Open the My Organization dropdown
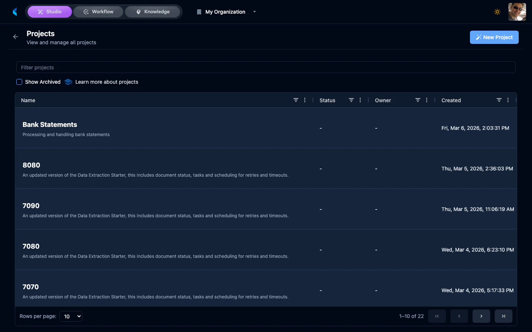The width and height of the screenshot is (532, 332). [254, 12]
